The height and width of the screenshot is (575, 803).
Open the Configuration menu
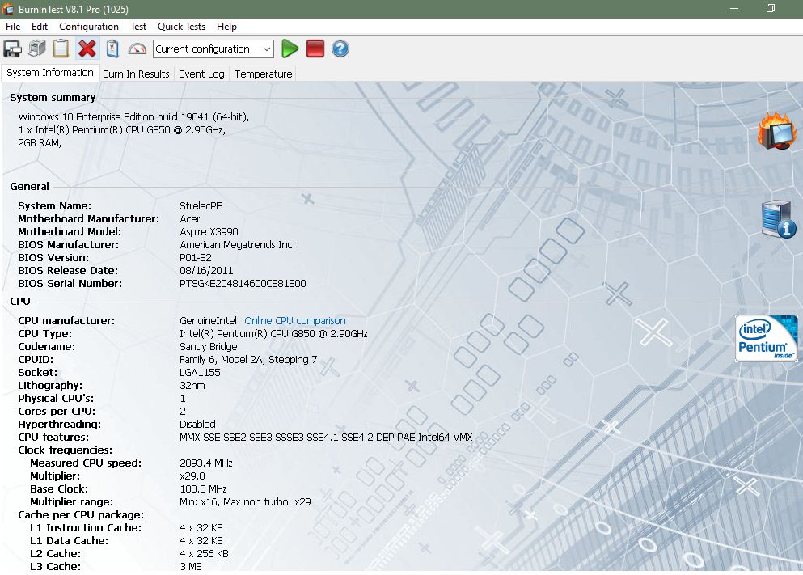(89, 27)
